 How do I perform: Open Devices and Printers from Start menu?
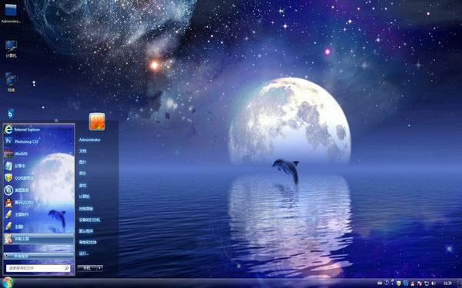(x=89, y=220)
